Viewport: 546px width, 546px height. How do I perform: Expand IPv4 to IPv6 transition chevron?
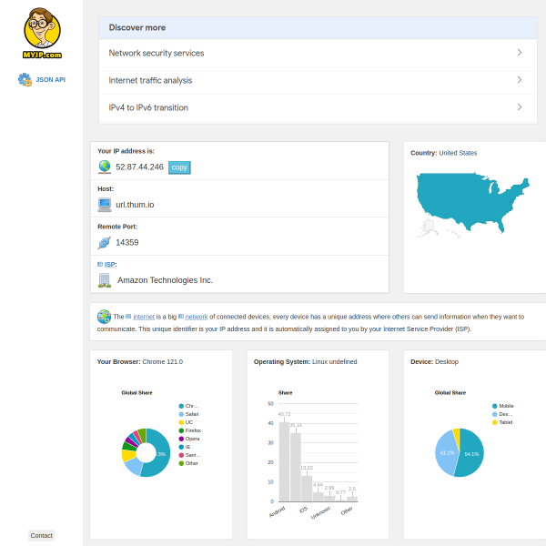520,106
